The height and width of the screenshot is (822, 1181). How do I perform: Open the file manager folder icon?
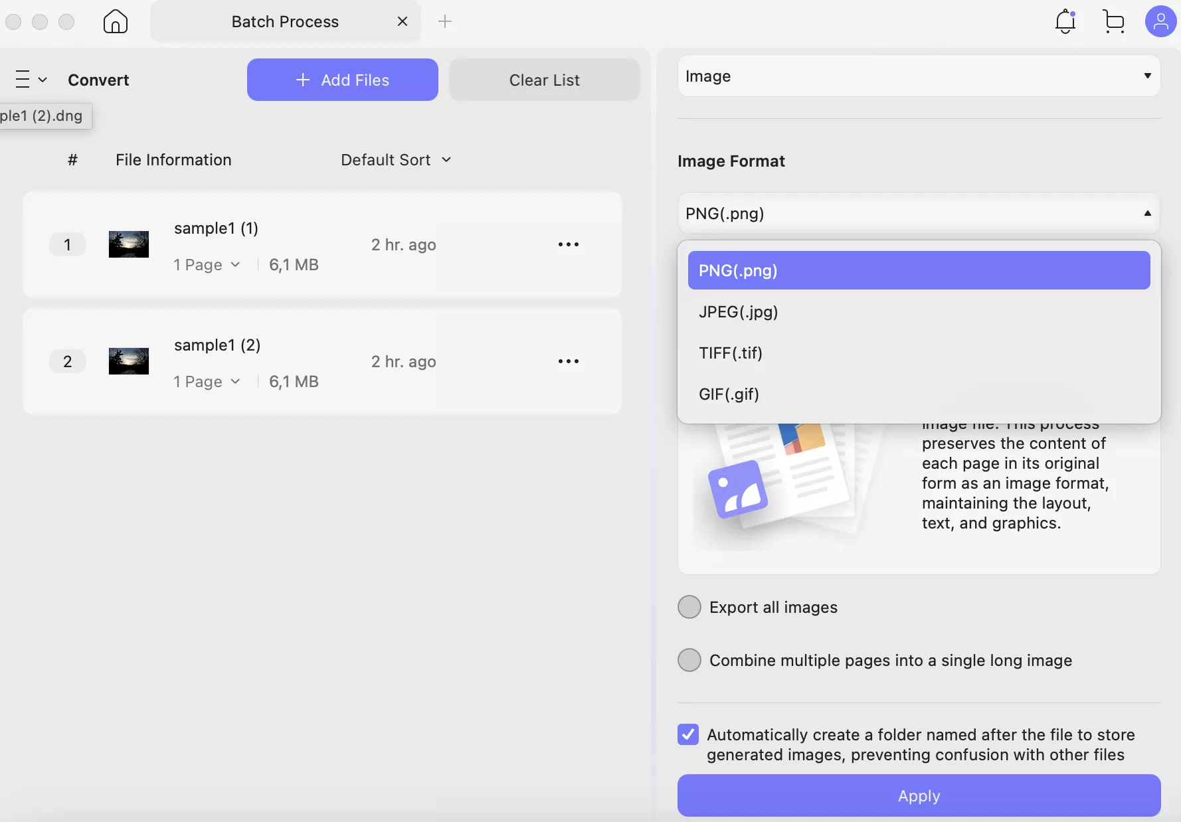point(1113,21)
